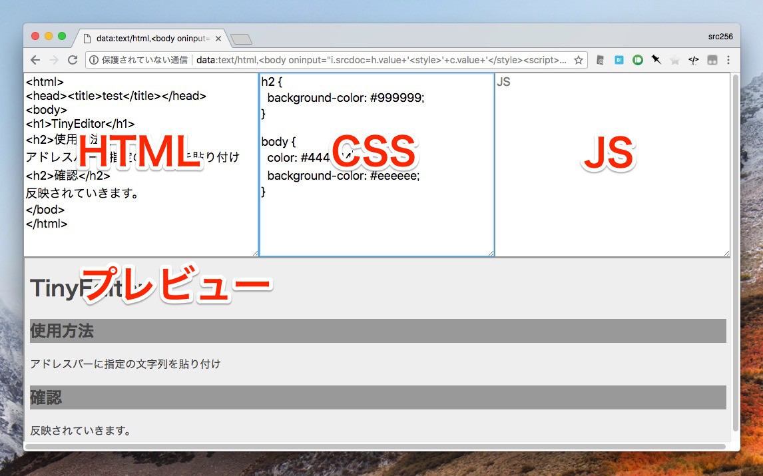The width and height of the screenshot is (763, 476).
Task: Click the vertical page scrollbar
Action: tap(735, 253)
